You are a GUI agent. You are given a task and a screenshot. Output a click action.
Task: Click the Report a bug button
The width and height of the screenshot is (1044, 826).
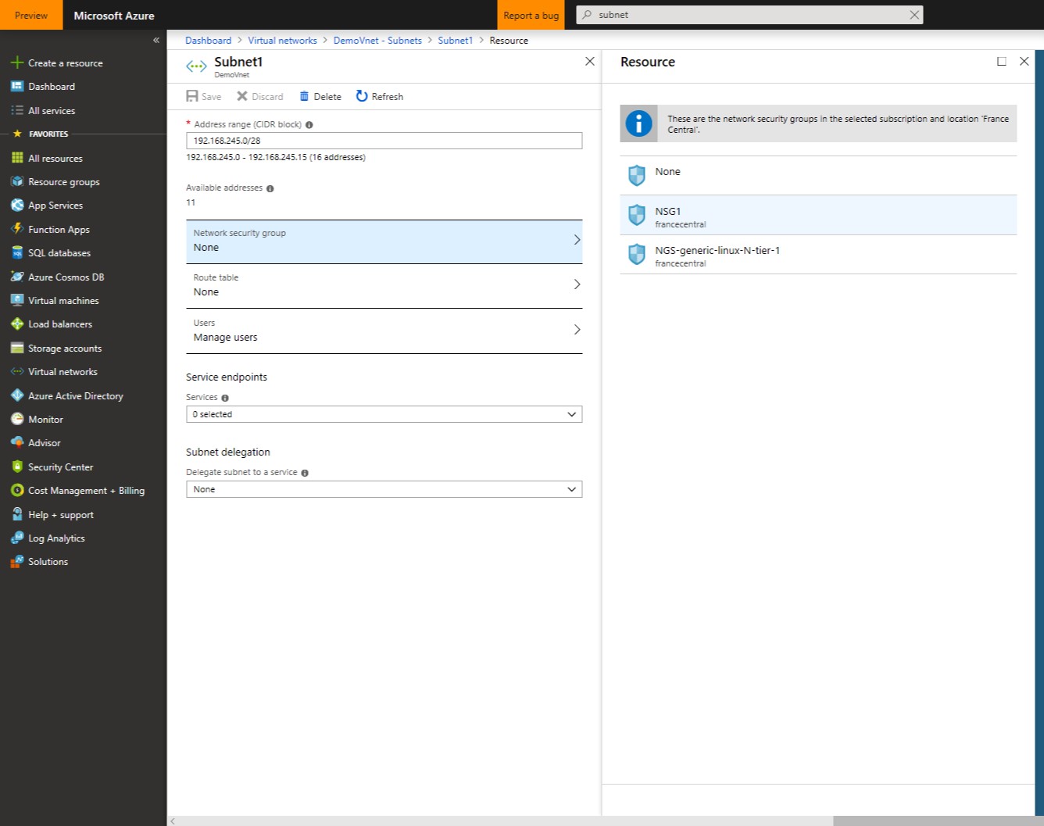coord(531,15)
